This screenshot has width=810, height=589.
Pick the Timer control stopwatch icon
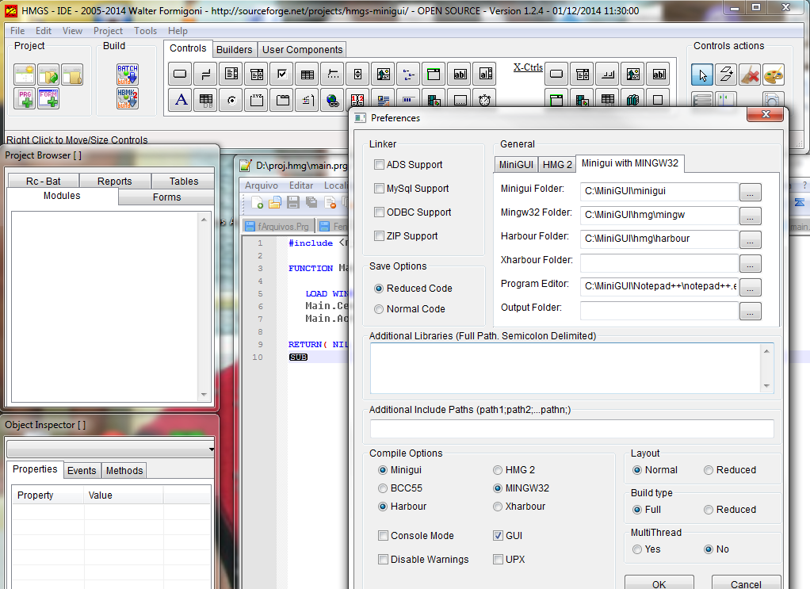485,100
